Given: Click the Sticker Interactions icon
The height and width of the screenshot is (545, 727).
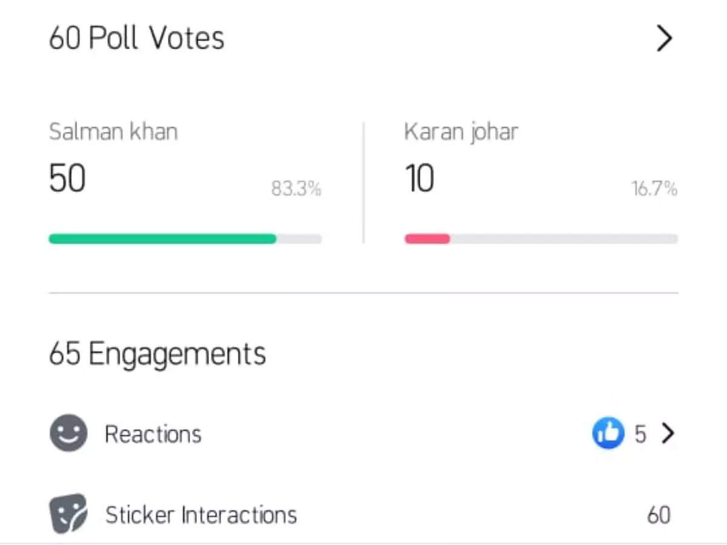Looking at the screenshot, I should click(x=68, y=514).
